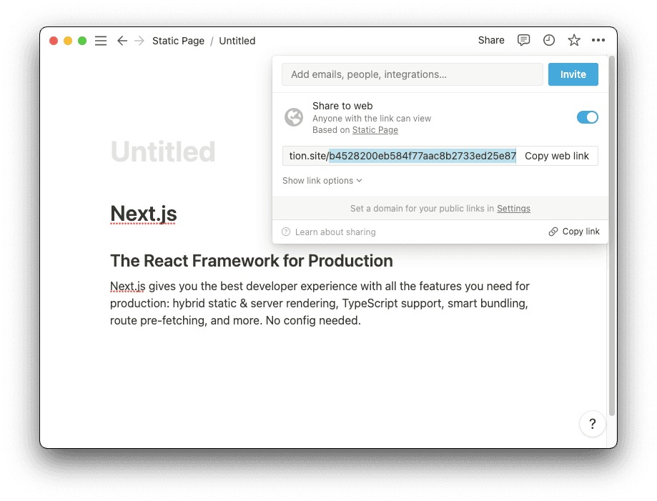This screenshot has height=501, width=657.
Task: Click the Add emails, people, integrations field
Action: point(413,74)
